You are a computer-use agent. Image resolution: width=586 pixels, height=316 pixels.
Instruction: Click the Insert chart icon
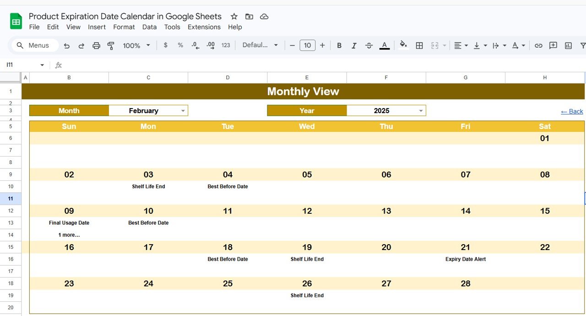pyautogui.click(x=568, y=45)
